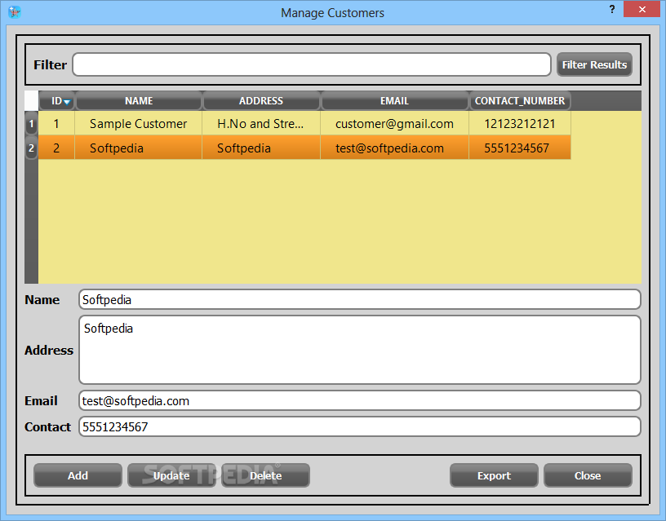The height and width of the screenshot is (521, 666).
Task: Click the Contact input field
Action: click(359, 426)
